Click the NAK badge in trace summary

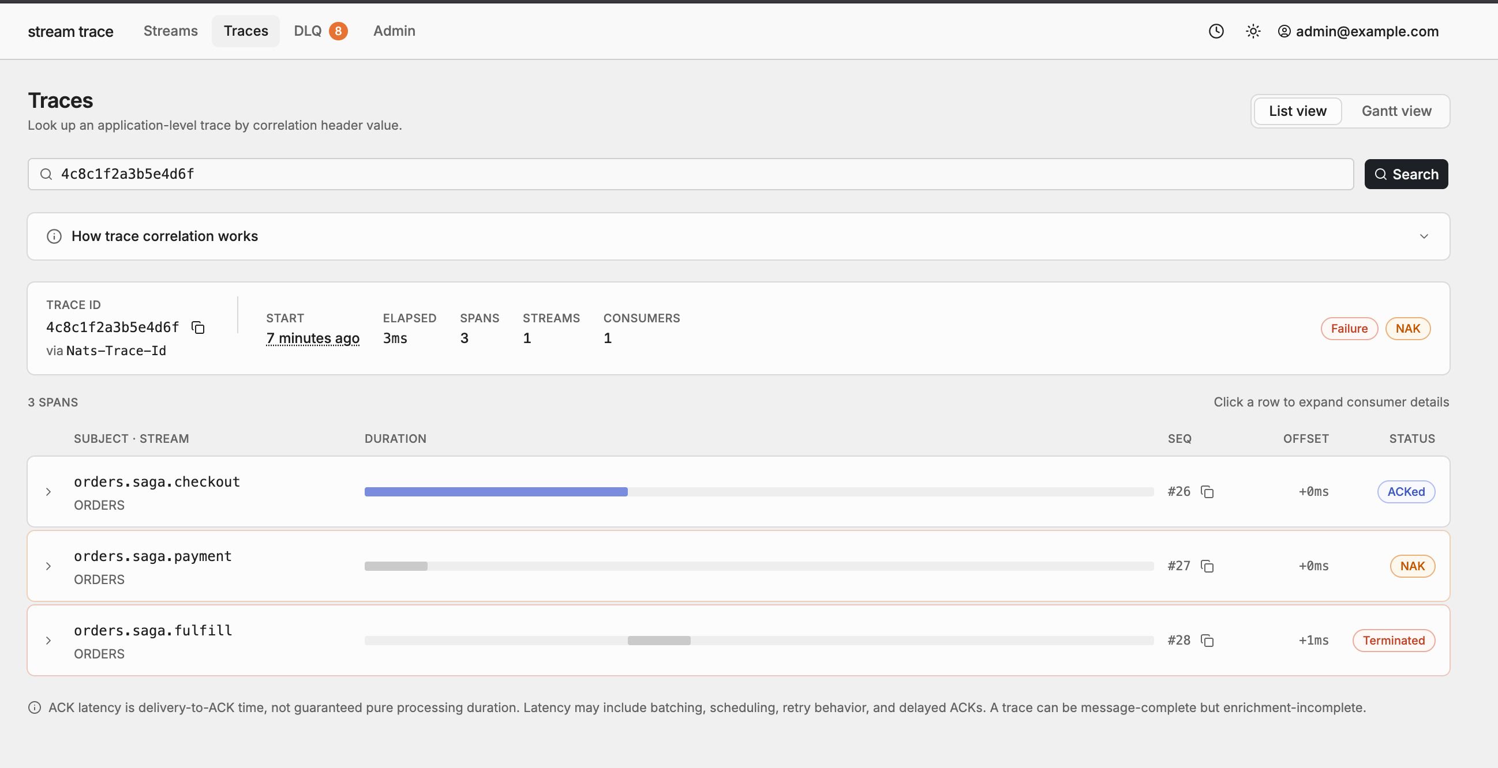tap(1408, 329)
